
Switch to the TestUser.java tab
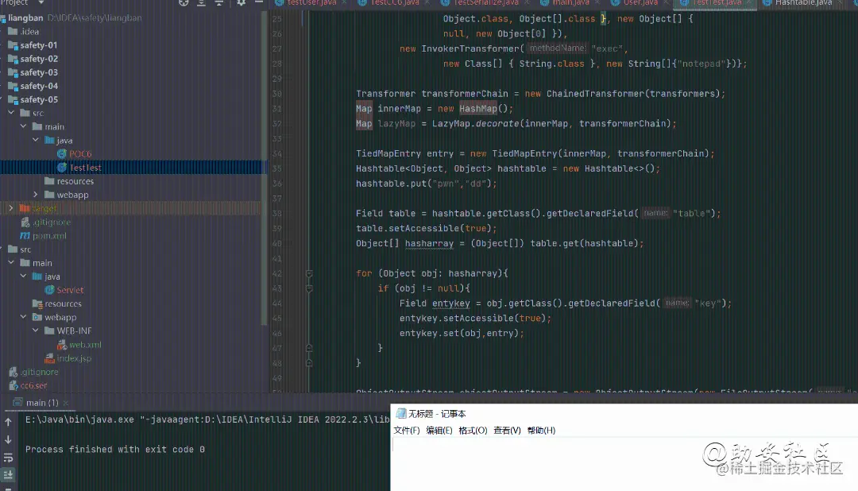pos(311,2)
